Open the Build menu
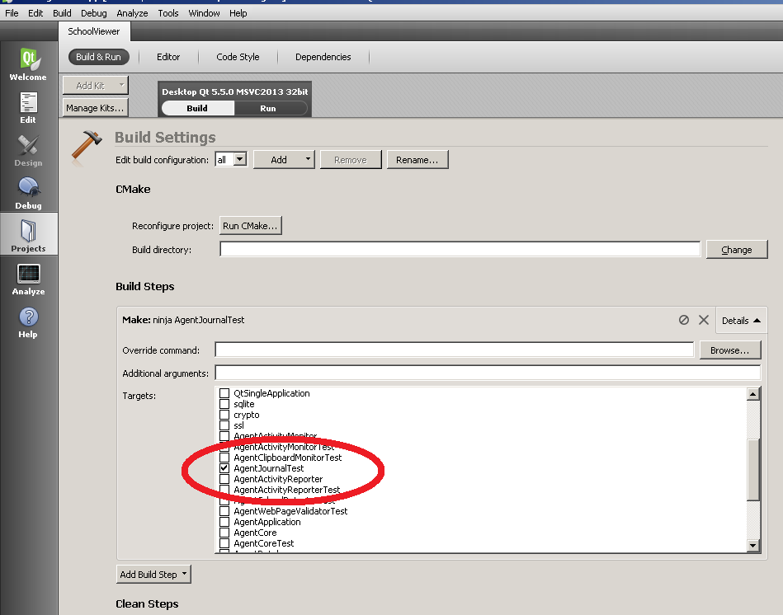Viewport: 783px width, 615px height. click(x=62, y=13)
